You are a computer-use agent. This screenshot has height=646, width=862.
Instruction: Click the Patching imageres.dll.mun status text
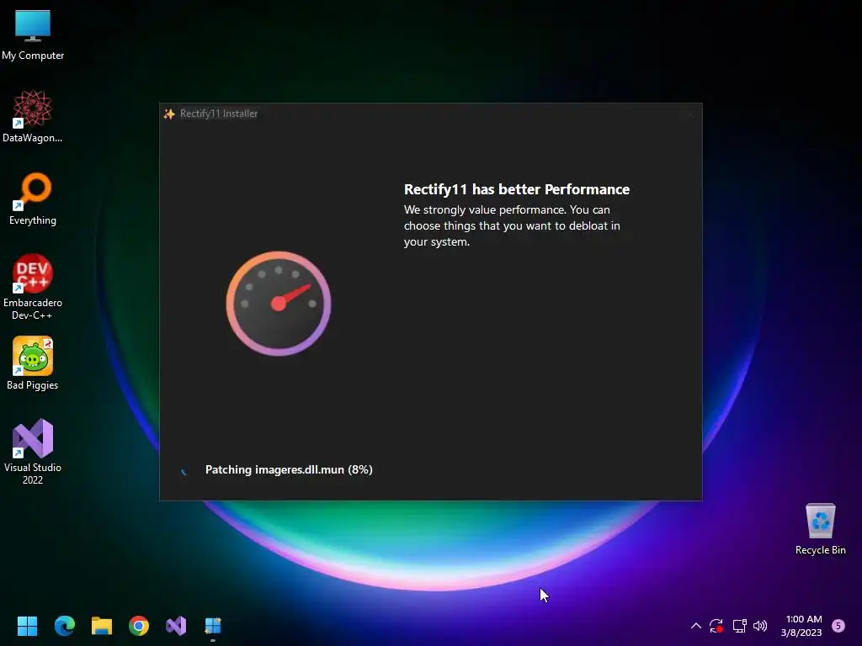(289, 469)
